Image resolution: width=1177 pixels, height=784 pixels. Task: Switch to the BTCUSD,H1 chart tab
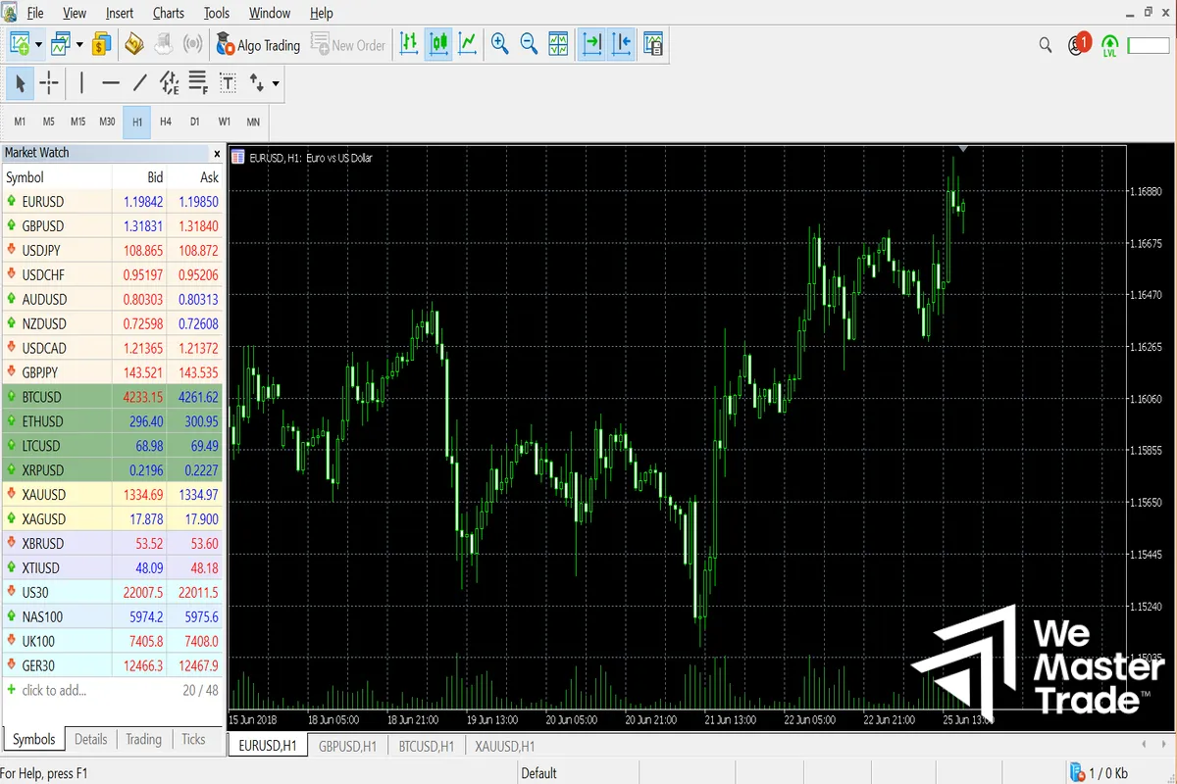(426, 746)
